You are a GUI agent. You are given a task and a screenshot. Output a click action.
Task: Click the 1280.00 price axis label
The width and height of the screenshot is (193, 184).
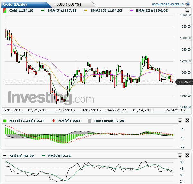pos(185,27)
